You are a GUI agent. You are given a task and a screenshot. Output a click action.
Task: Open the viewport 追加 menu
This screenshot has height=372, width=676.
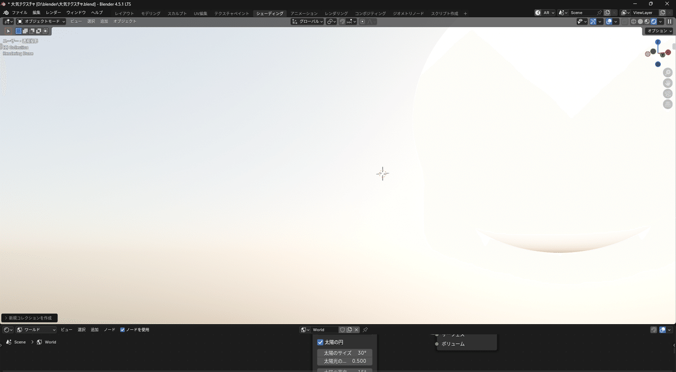click(x=104, y=21)
